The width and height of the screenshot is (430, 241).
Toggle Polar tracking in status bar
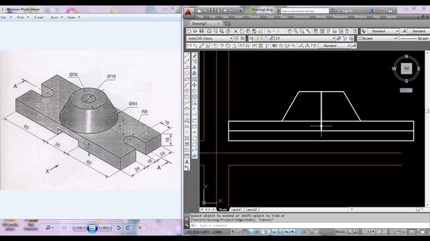click(x=257, y=232)
